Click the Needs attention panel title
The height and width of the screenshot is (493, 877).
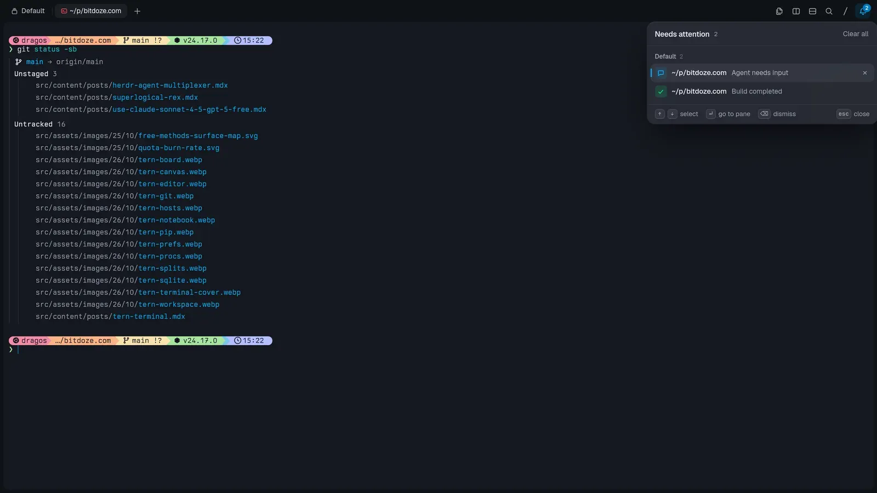682,34
